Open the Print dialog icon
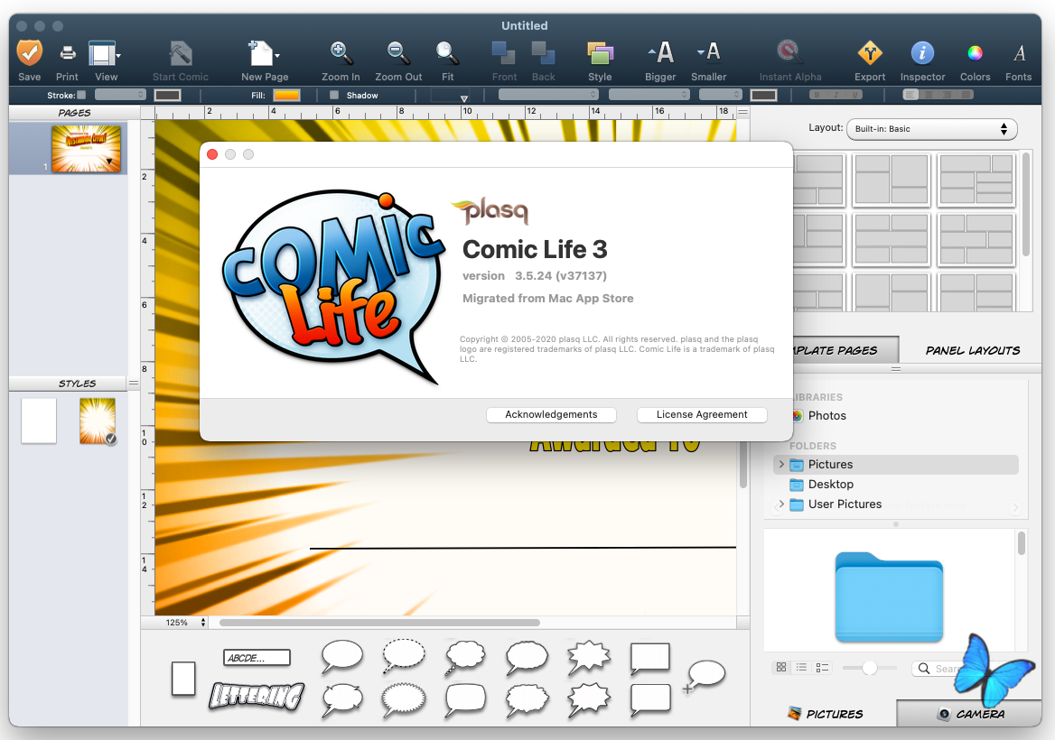The height and width of the screenshot is (740, 1055). pyautogui.click(x=67, y=52)
